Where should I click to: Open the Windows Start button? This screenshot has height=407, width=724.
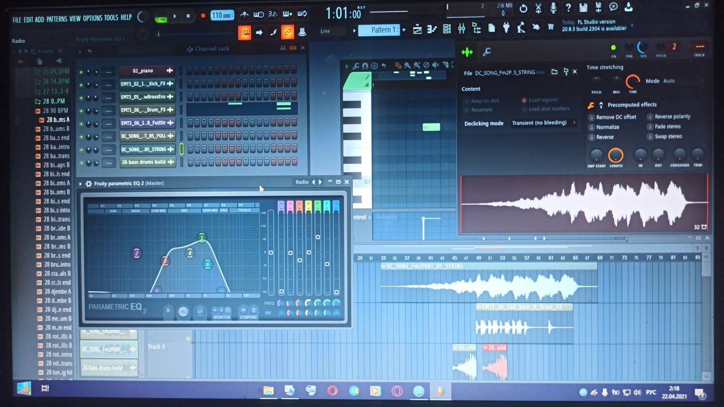point(24,388)
